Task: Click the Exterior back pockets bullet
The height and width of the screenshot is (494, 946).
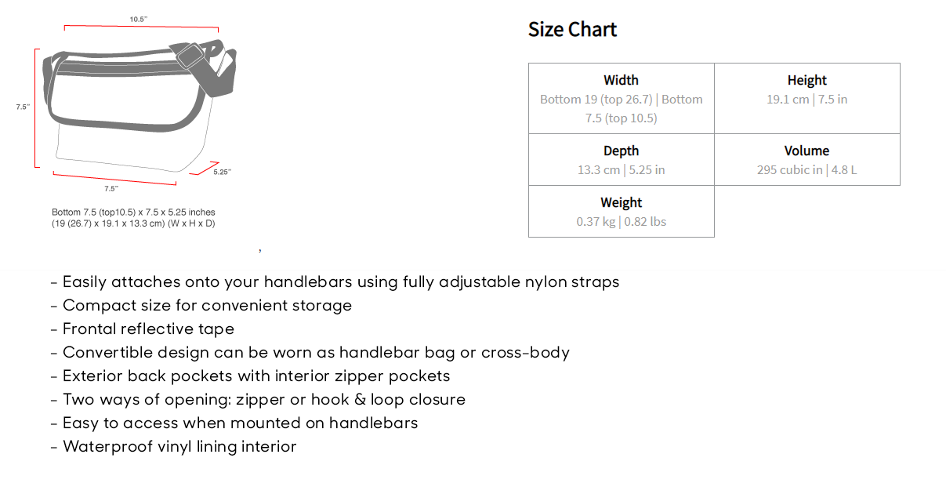Action: [x=250, y=376]
